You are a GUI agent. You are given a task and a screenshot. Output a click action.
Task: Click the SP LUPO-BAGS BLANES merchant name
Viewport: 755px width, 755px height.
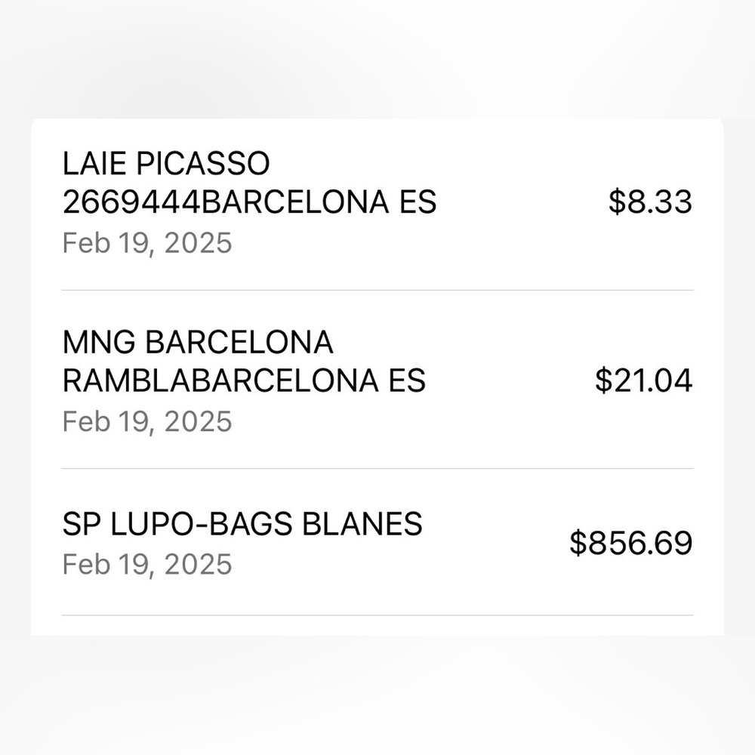pos(242,524)
